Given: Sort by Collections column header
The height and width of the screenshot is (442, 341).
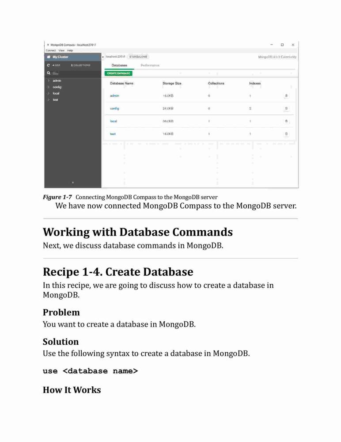Looking at the screenshot, I should pyautogui.click(x=216, y=84).
